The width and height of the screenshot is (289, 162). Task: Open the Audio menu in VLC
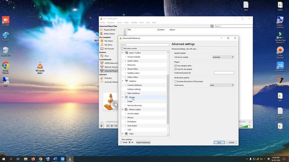pos(119,22)
